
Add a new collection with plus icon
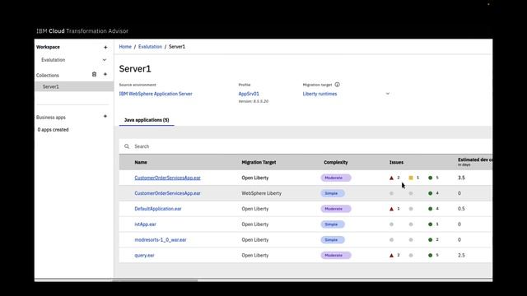105,74
